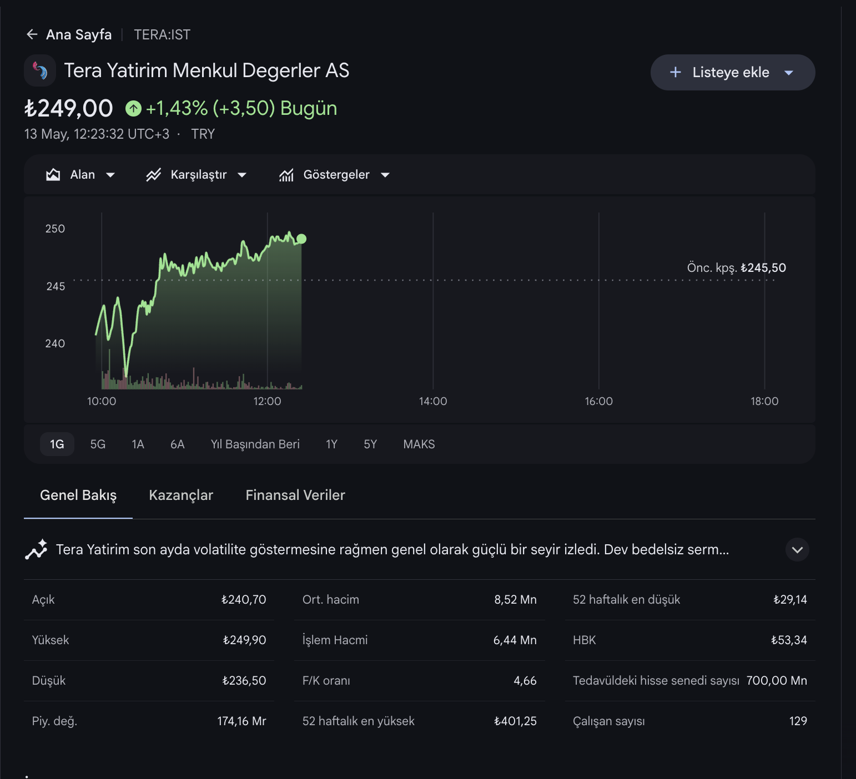
Task: Click the Önc. kpş. ₺245,50 label
Action: point(737,267)
